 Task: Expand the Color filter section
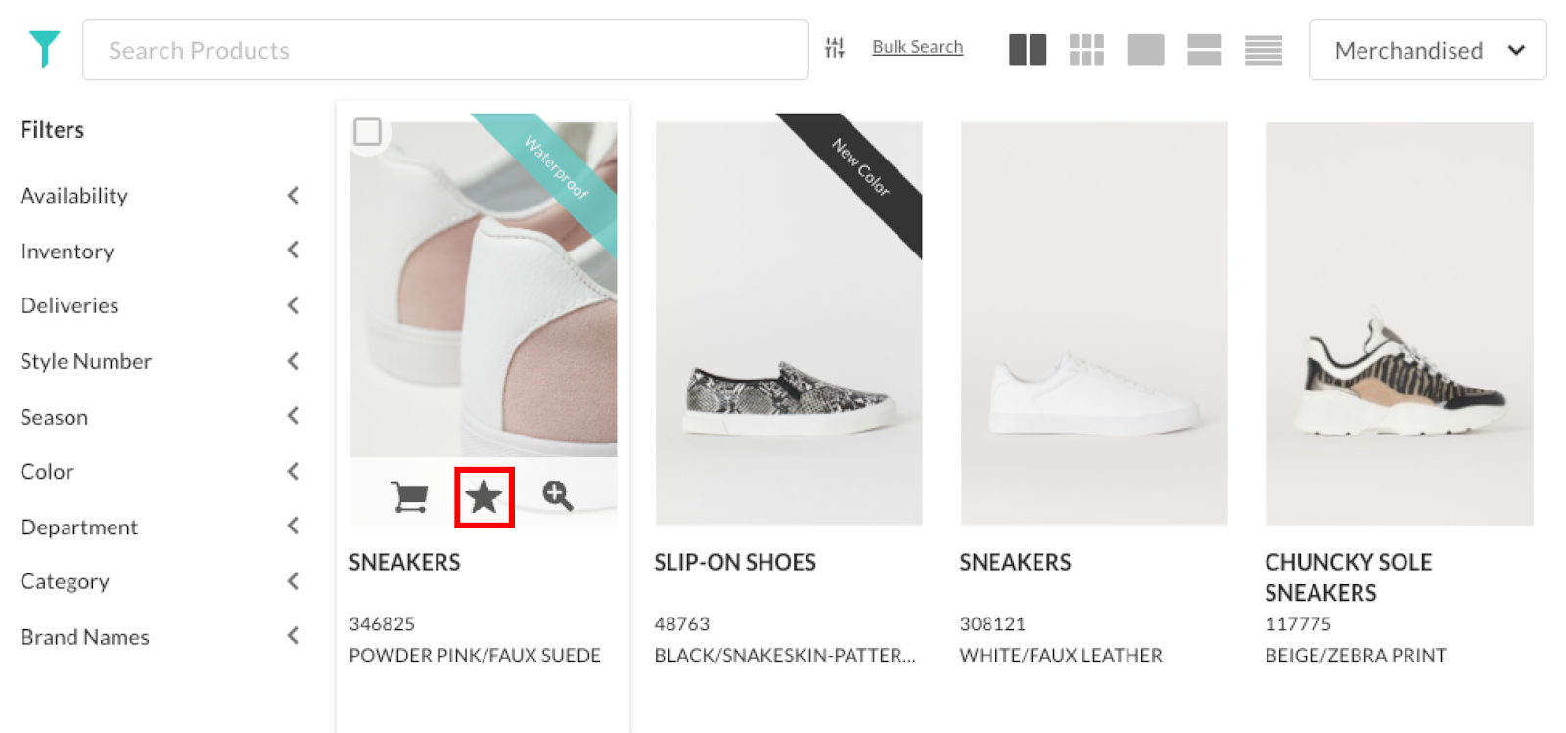tap(292, 472)
